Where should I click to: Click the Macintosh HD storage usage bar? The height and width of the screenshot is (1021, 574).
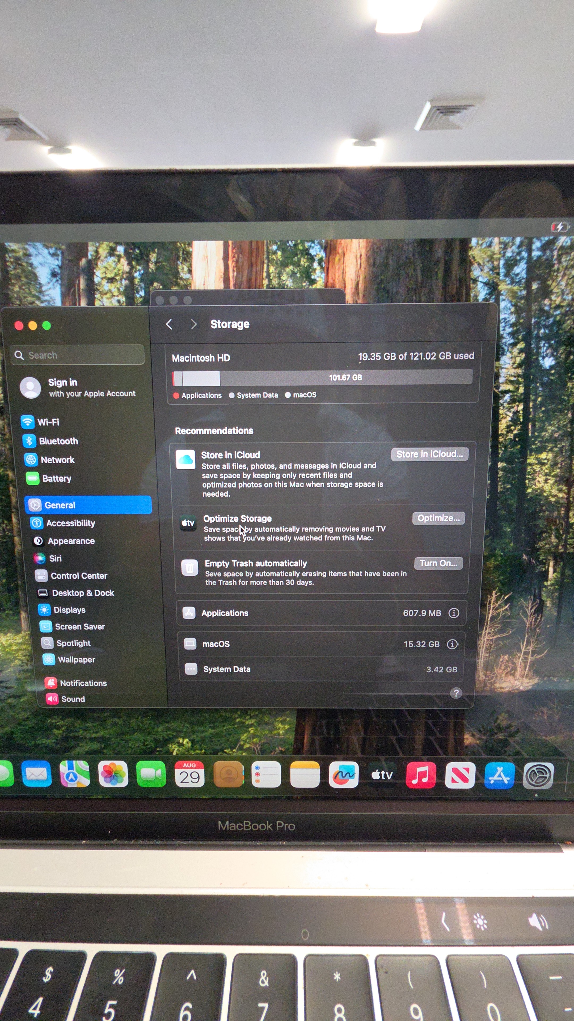click(322, 378)
